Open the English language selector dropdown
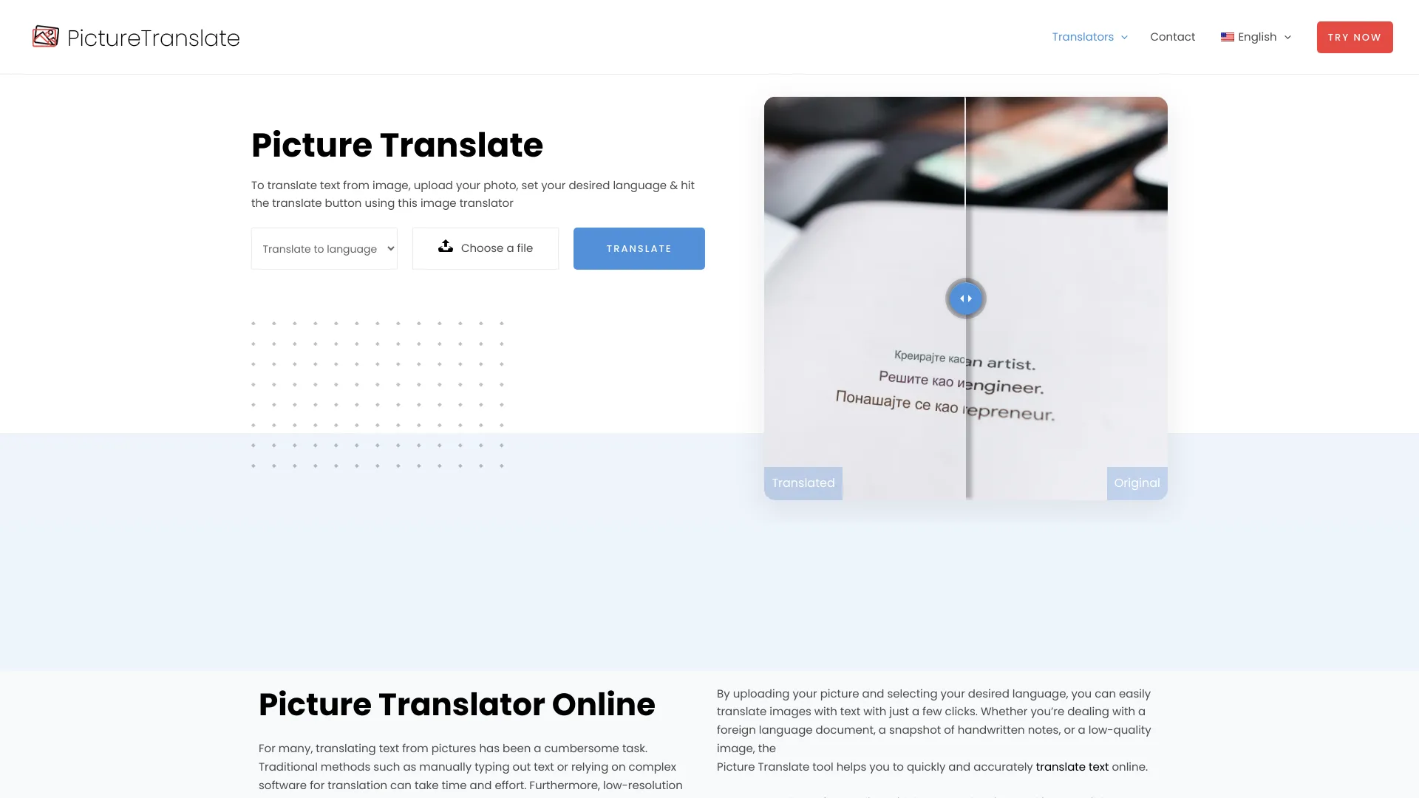The height and width of the screenshot is (798, 1419). point(1255,37)
